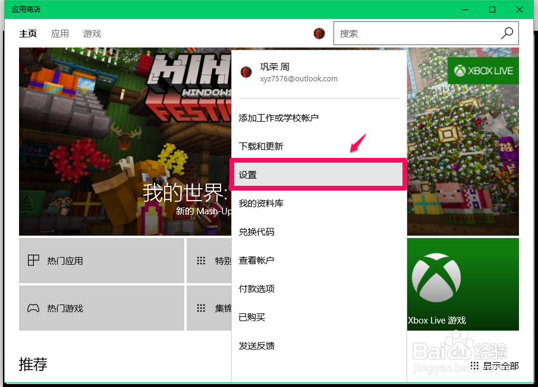Minimize the 应用商店 window
The height and width of the screenshot is (387, 538).
(465, 9)
